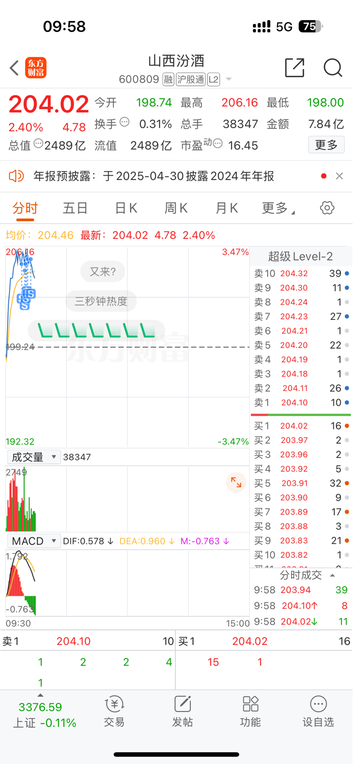Screen dimensions: 353x764
Task: Tap the 融 margin trading badge
Action: 168,79
